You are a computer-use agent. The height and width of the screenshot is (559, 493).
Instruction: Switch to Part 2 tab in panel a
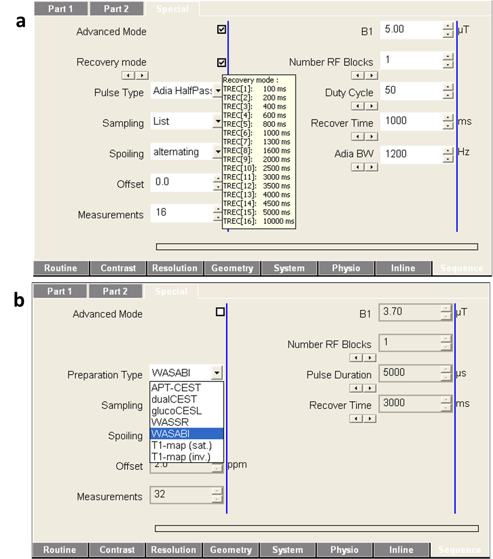116,9
